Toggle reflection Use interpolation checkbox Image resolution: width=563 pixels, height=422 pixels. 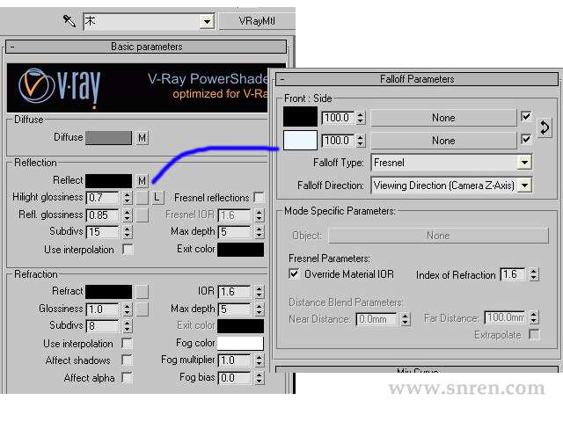click(x=128, y=249)
